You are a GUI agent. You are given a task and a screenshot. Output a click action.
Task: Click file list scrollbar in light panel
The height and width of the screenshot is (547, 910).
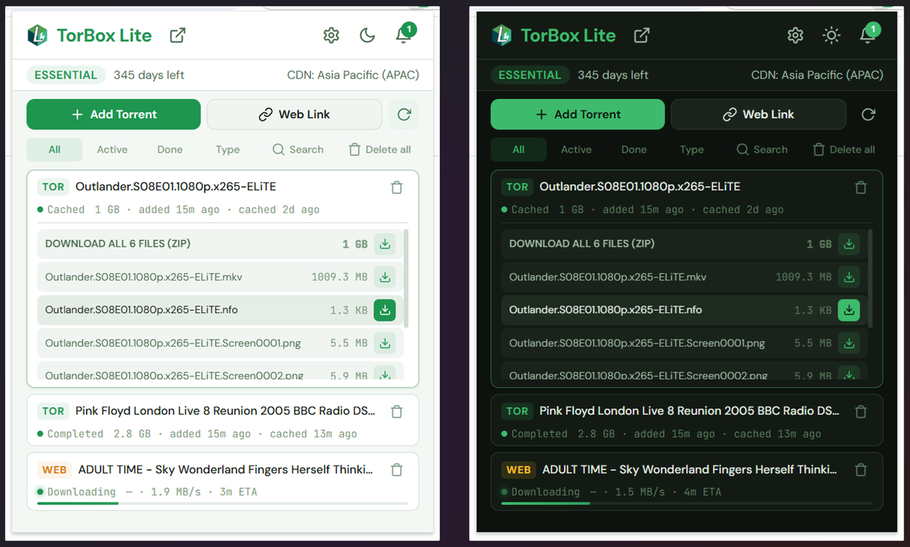pyautogui.click(x=406, y=278)
